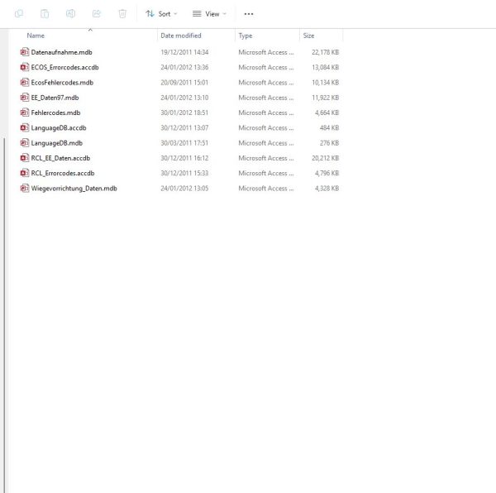Click Access icon of EE_Daten97.mdb
Screen dimensions: 496x493
point(25,98)
